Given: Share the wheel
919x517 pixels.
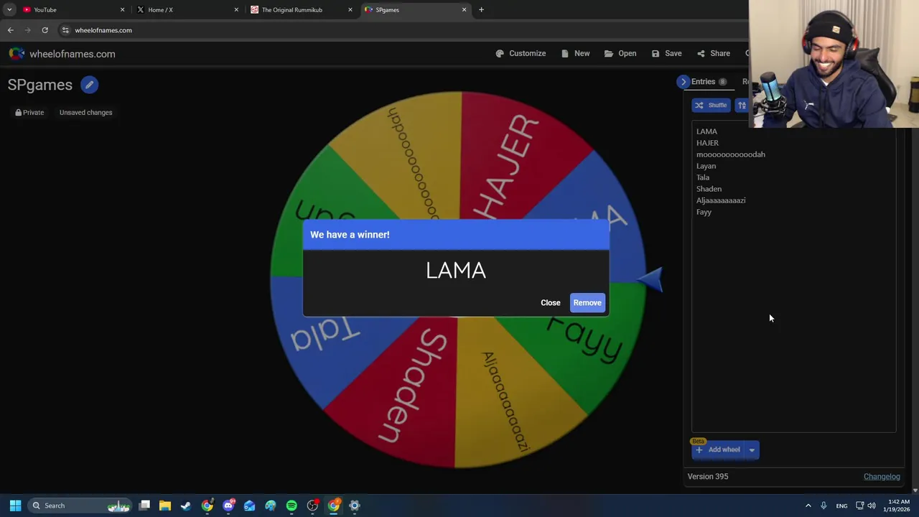Looking at the screenshot, I should (x=713, y=53).
